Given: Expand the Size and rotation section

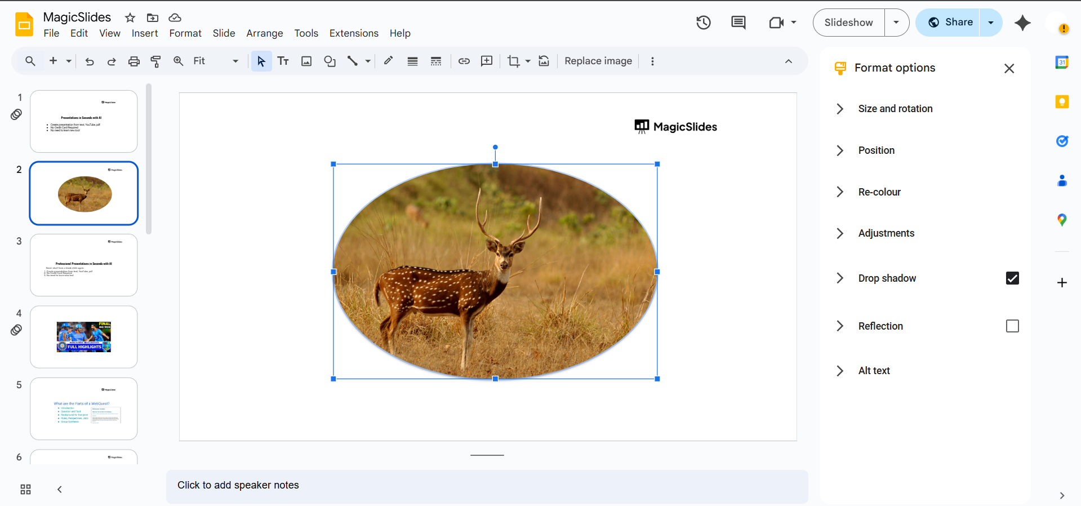Looking at the screenshot, I should pos(895,109).
